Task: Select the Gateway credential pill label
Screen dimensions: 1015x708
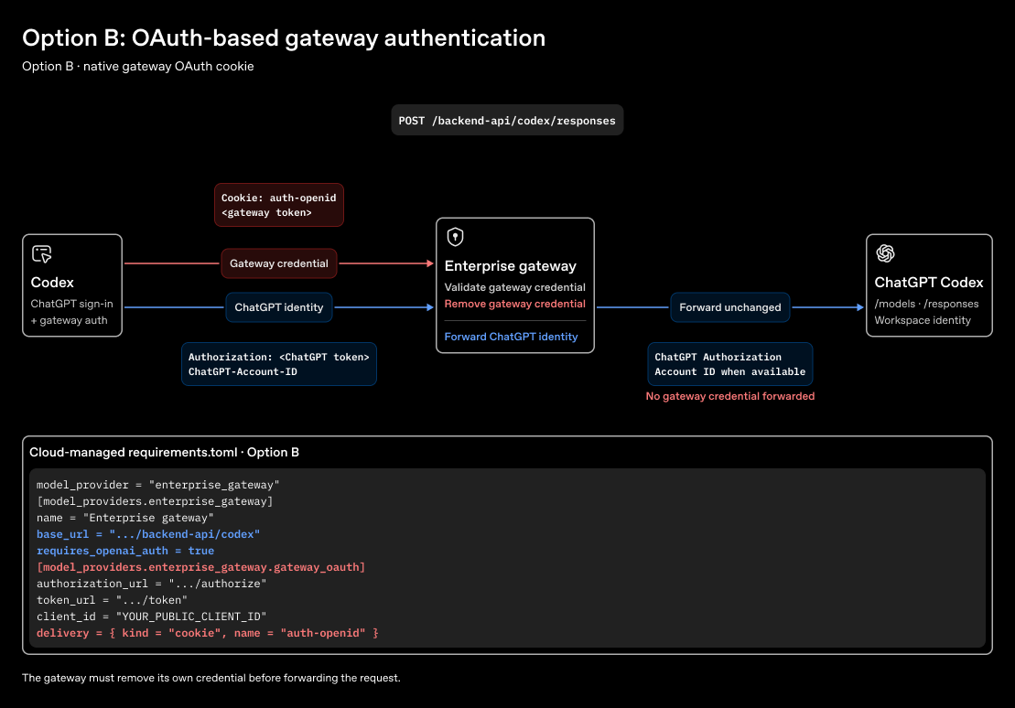Action: coord(279,263)
